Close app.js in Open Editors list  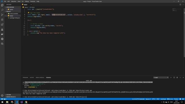(x=7, y=9)
